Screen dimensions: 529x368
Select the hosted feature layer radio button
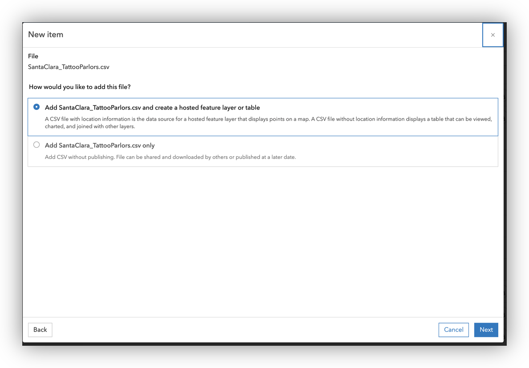pos(37,107)
